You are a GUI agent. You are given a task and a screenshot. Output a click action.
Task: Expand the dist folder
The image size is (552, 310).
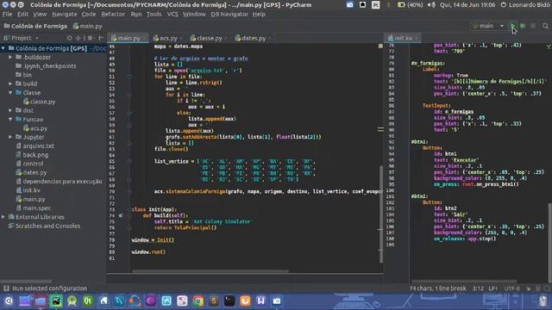pos(10,110)
